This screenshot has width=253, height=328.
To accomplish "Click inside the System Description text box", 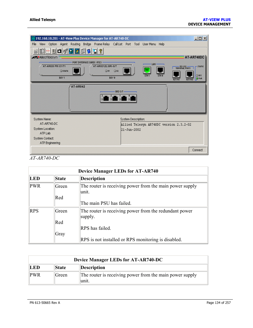I will 162,133.
